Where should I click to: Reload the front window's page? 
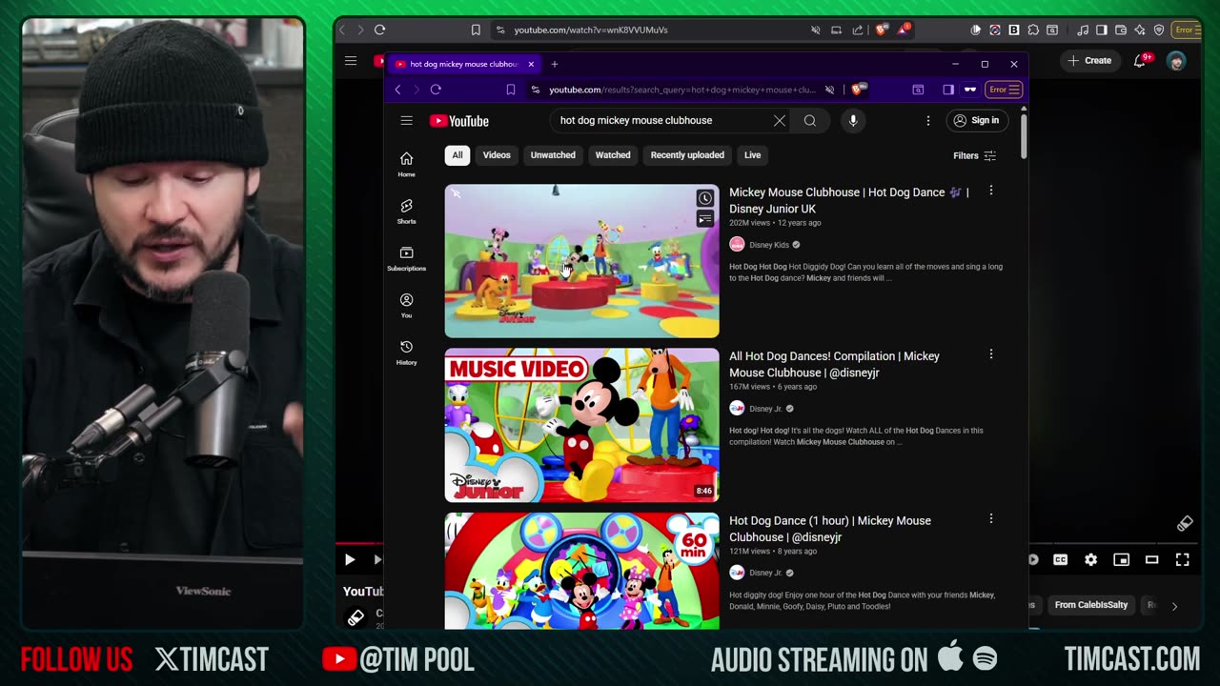click(x=436, y=90)
